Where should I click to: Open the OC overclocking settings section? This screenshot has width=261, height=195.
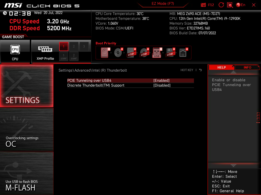(27, 130)
